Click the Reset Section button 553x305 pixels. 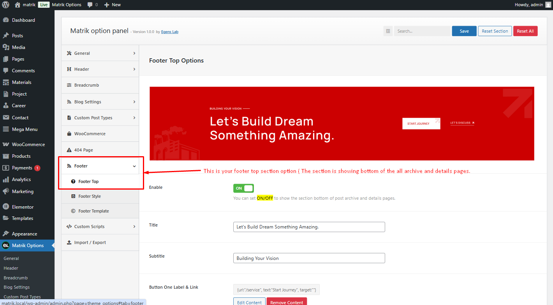coord(495,31)
